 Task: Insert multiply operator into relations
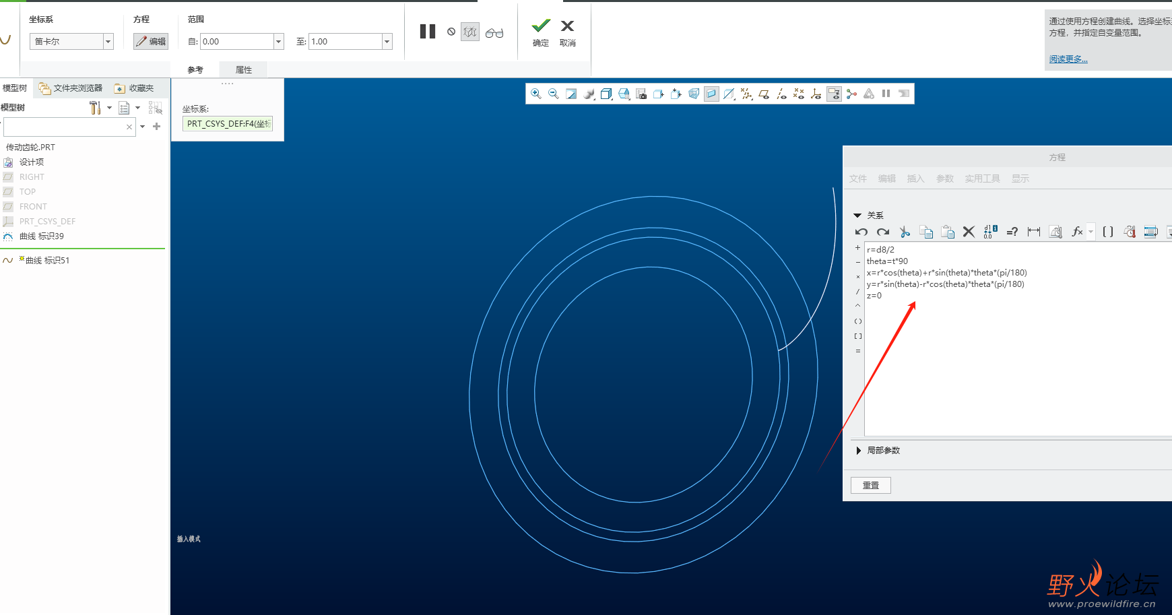pyautogui.click(x=857, y=277)
